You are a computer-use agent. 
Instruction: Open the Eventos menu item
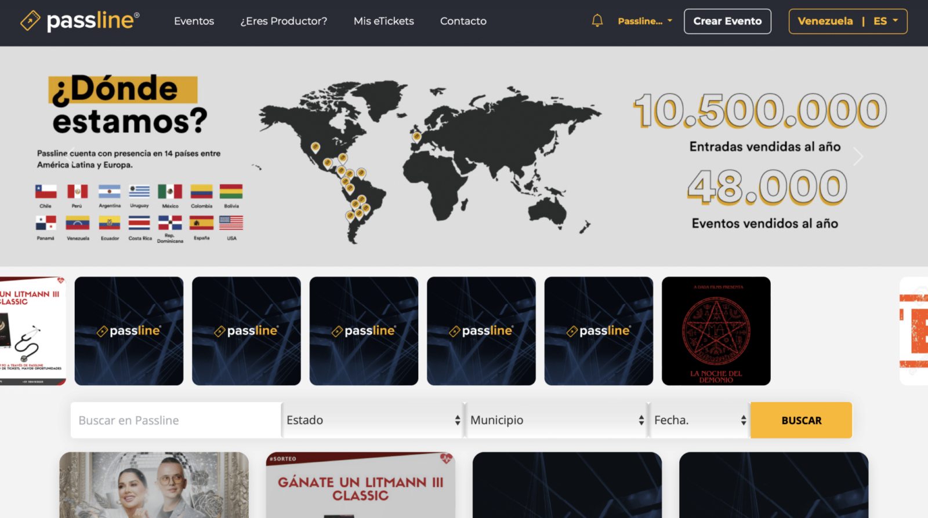[x=194, y=21]
